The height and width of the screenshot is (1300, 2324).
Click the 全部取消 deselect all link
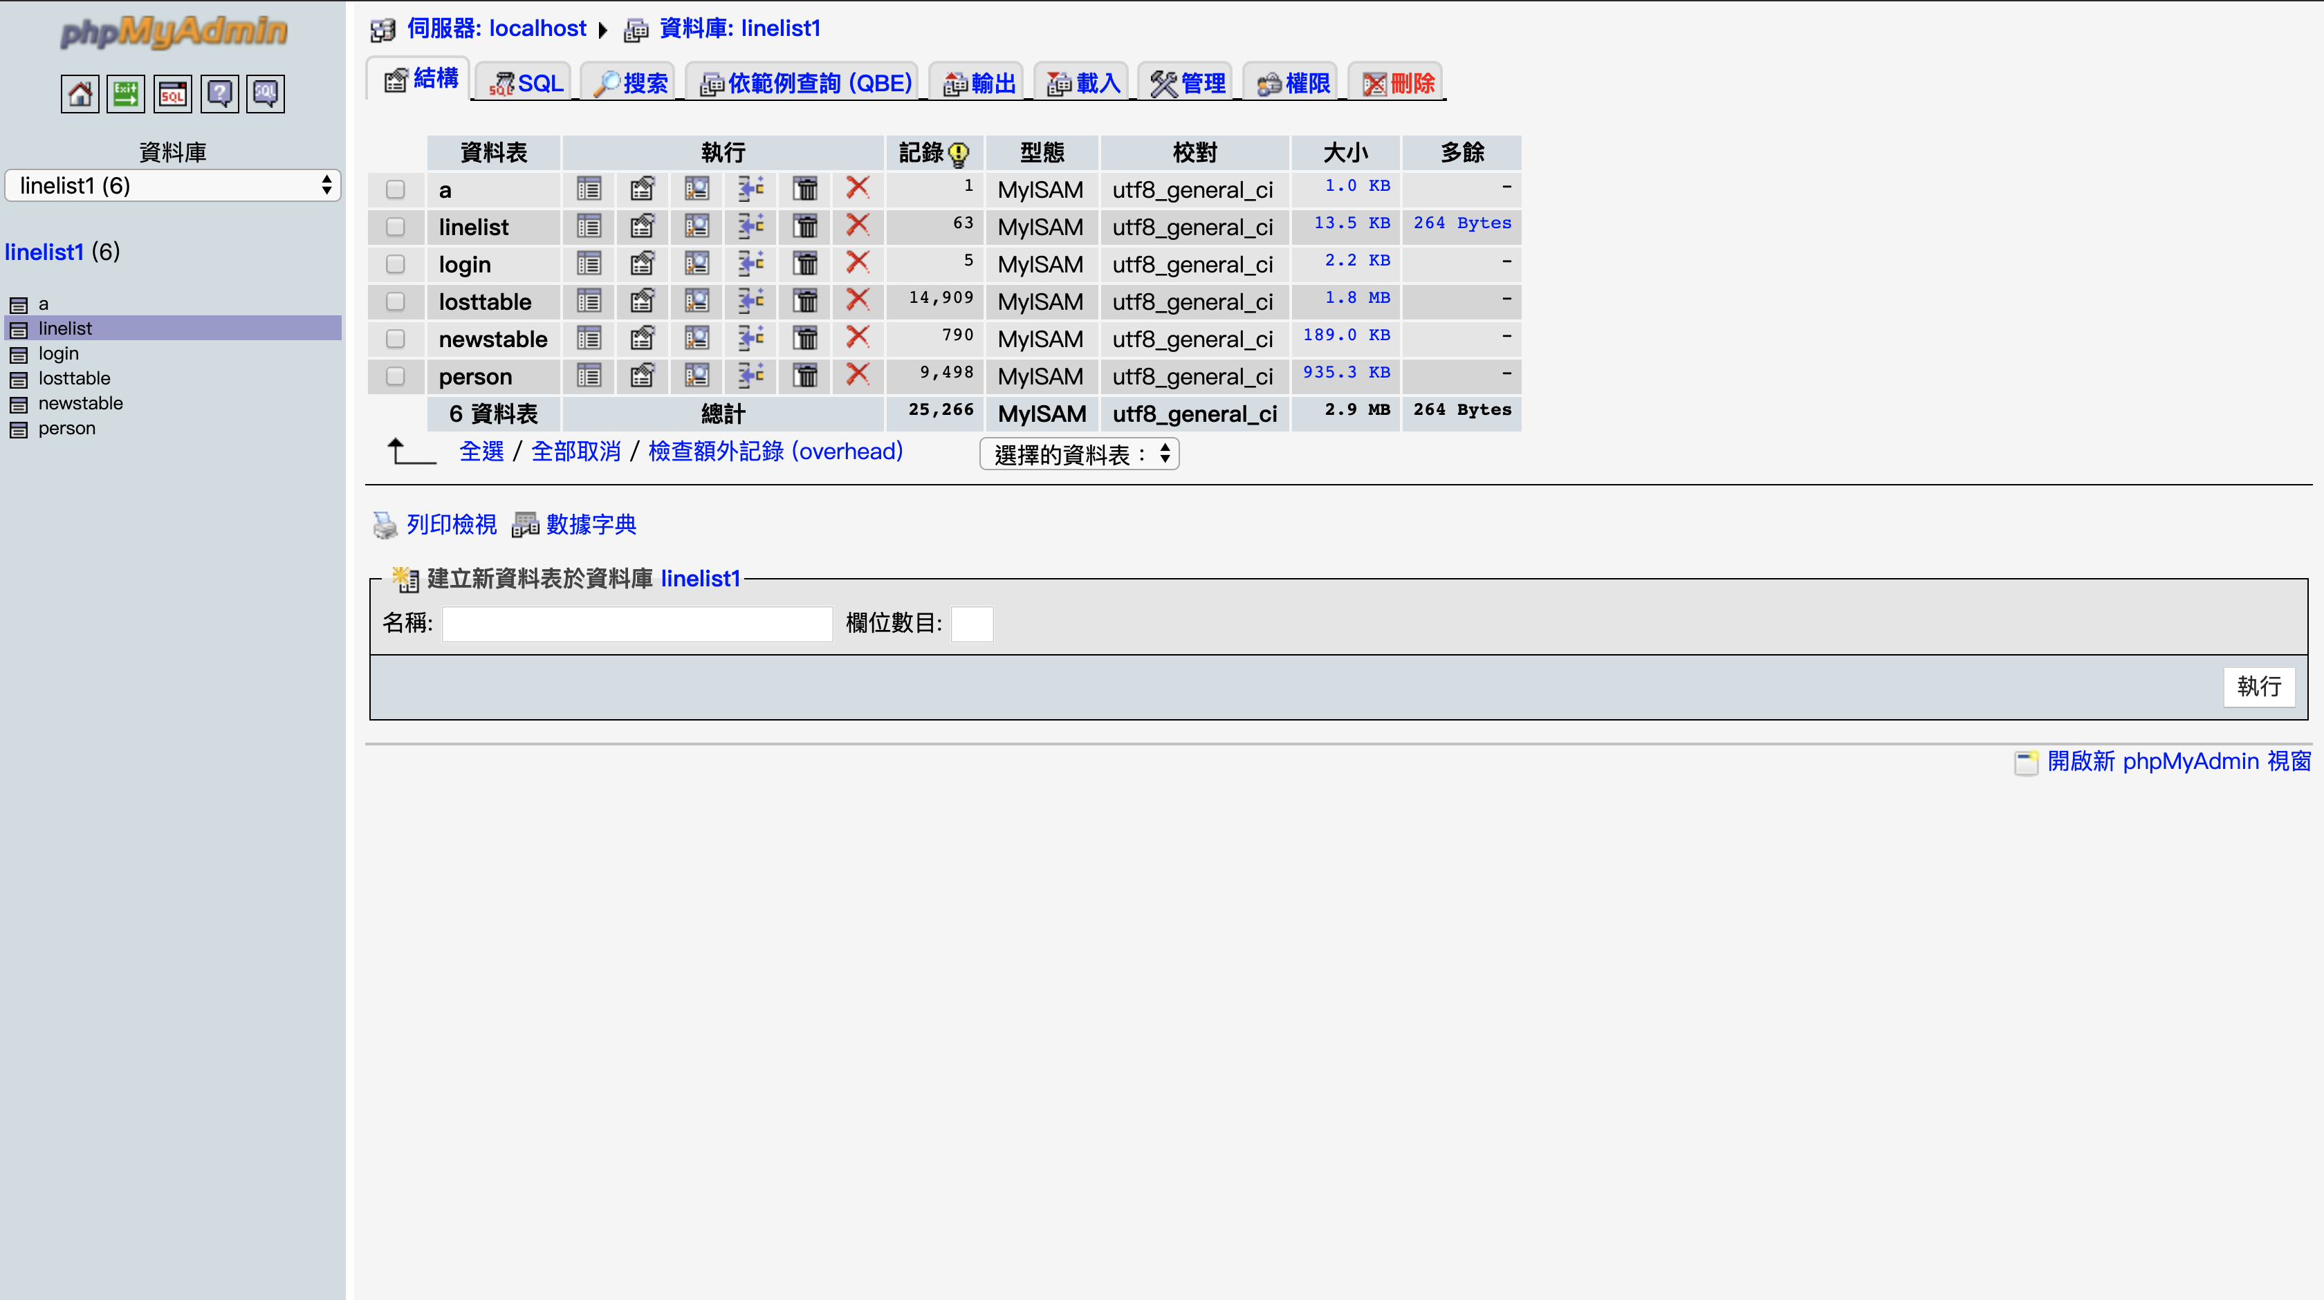pos(575,451)
